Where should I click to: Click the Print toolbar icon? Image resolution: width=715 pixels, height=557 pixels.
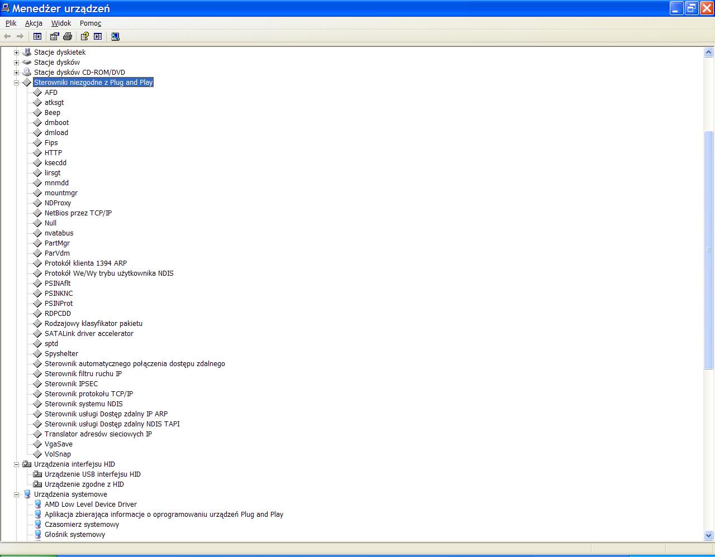[x=68, y=36]
